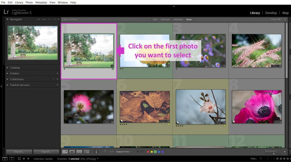Open the View menu

pos(52,2)
